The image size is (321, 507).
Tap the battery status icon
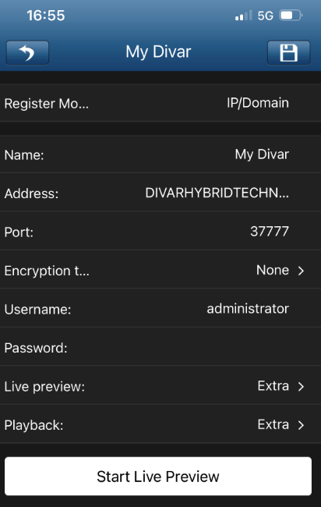point(291,15)
